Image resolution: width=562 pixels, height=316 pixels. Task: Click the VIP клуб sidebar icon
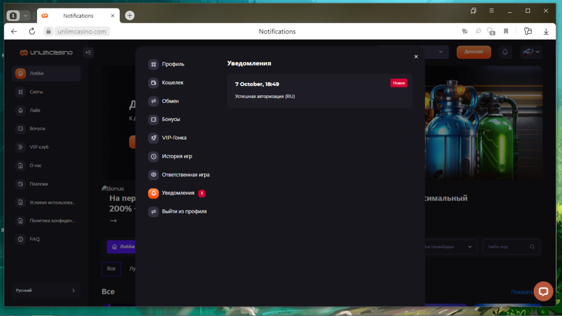pyautogui.click(x=20, y=147)
